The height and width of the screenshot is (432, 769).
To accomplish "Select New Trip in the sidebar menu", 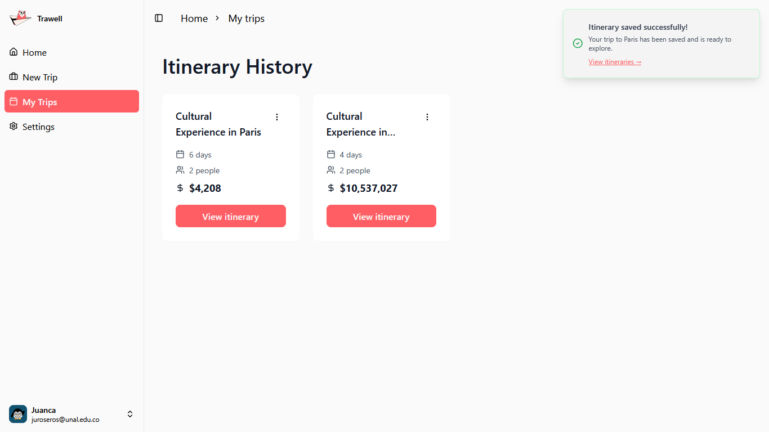I will pos(40,77).
